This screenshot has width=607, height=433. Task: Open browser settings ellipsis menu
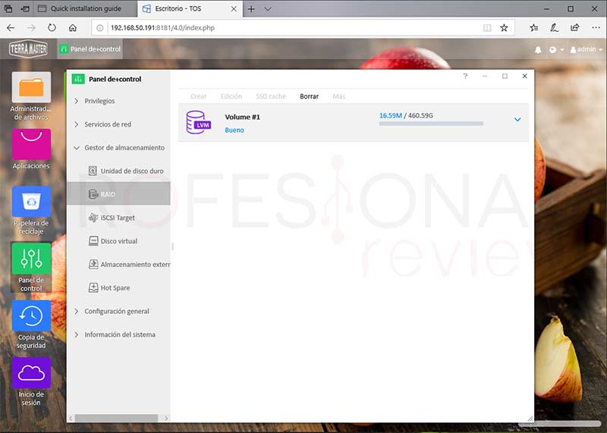click(x=596, y=28)
